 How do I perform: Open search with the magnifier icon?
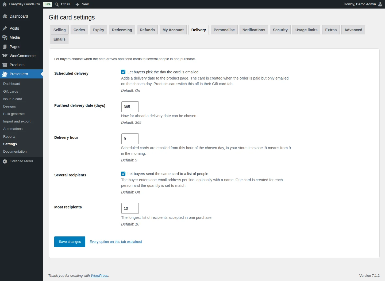pyautogui.click(x=57, y=4)
